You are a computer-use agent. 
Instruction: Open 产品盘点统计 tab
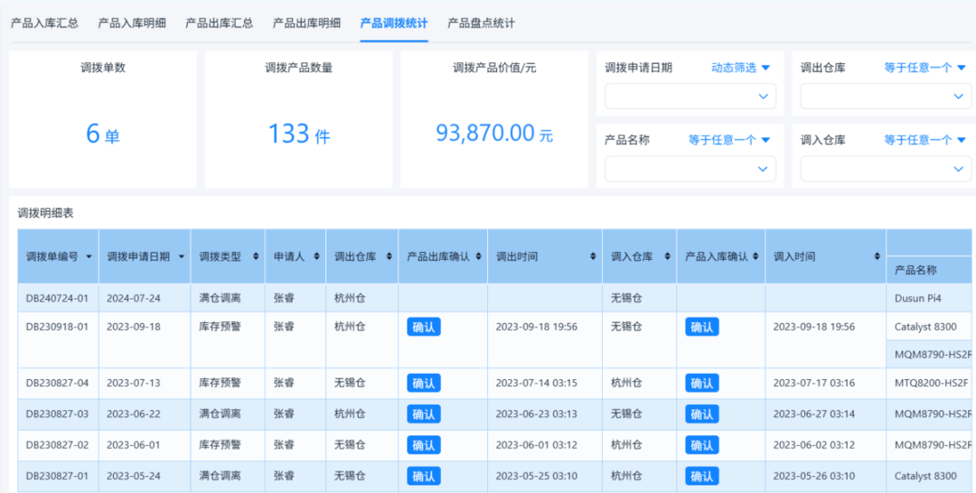pyautogui.click(x=481, y=23)
